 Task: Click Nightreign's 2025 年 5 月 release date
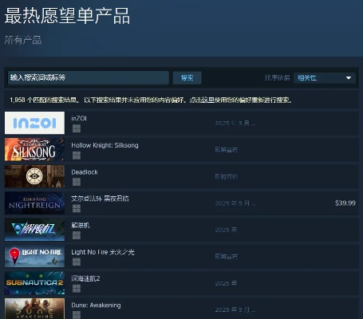(235, 203)
